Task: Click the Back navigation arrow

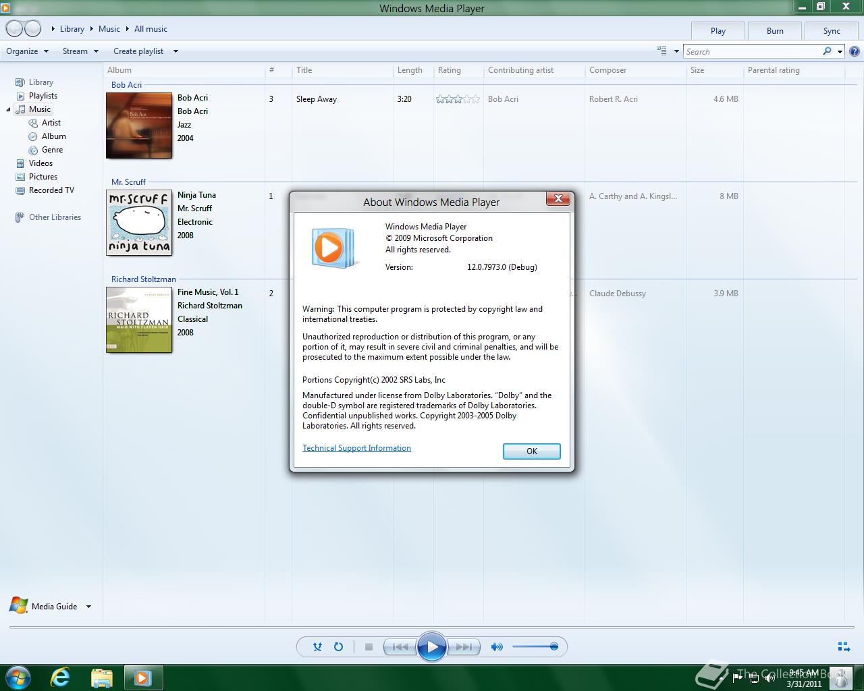Action: click(14, 28)
